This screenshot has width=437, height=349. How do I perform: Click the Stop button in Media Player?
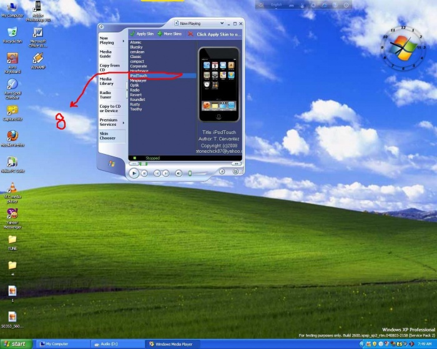click(144, 173)
